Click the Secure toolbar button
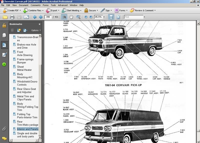This screenshot has width=200, height=143. (x=90, y=11)
